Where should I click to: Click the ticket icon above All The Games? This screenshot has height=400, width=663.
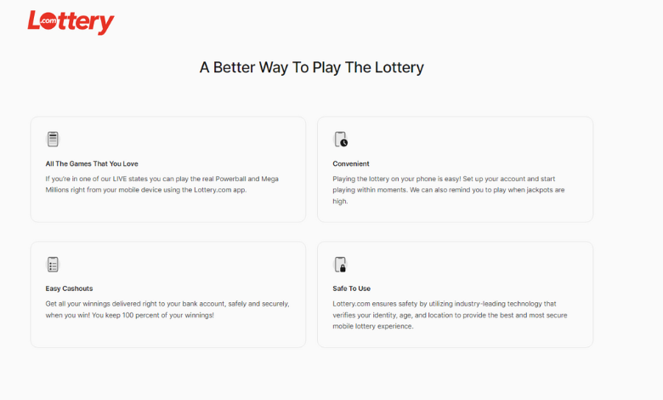click(x=53, y=139)
